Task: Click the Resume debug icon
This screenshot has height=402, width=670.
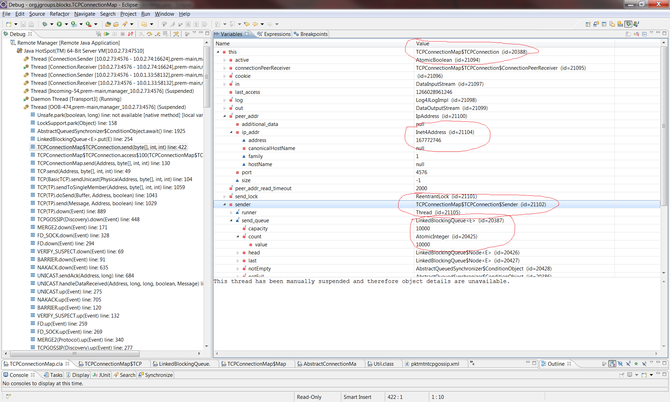Action: (x=107, y=34)
